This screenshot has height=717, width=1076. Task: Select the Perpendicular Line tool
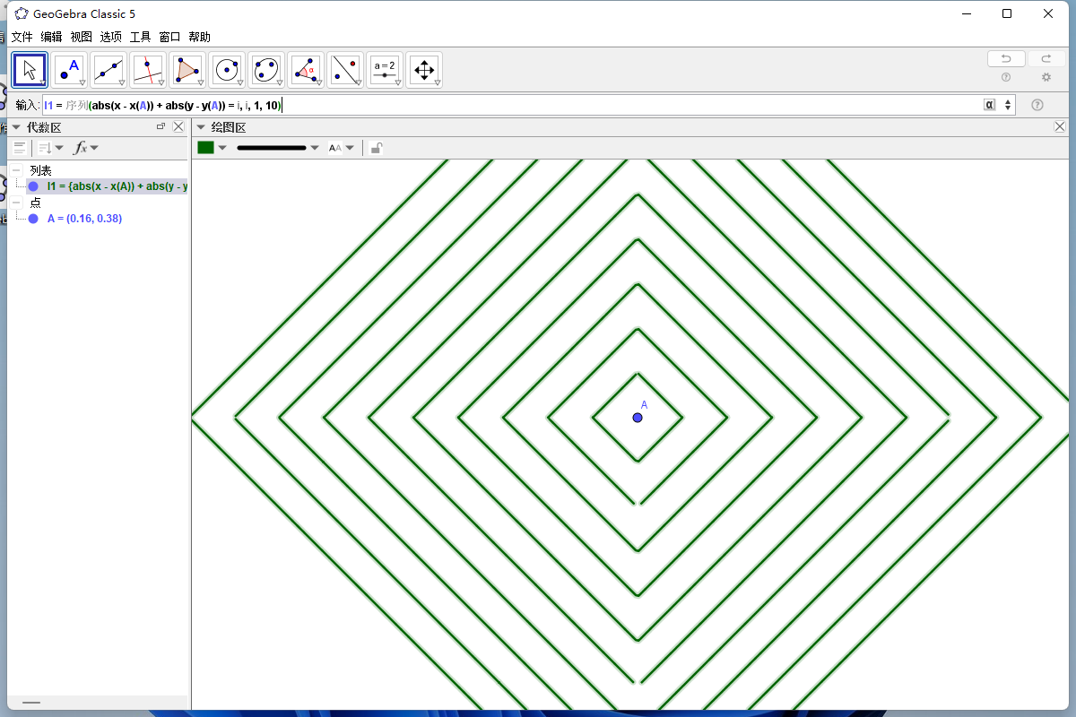[x=148, y=69]
